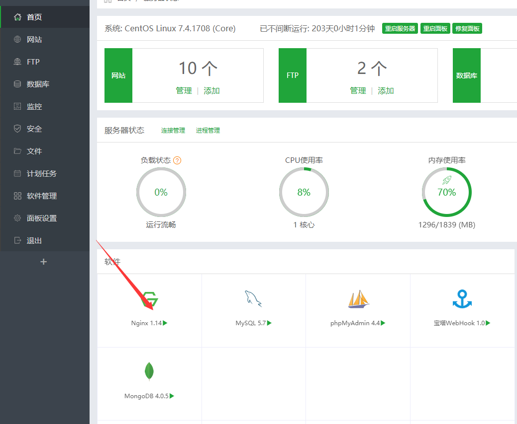Screen dimensions: 517x424
Task: Click the calendar icon beside 计划任务
Action: click(17, 173)
